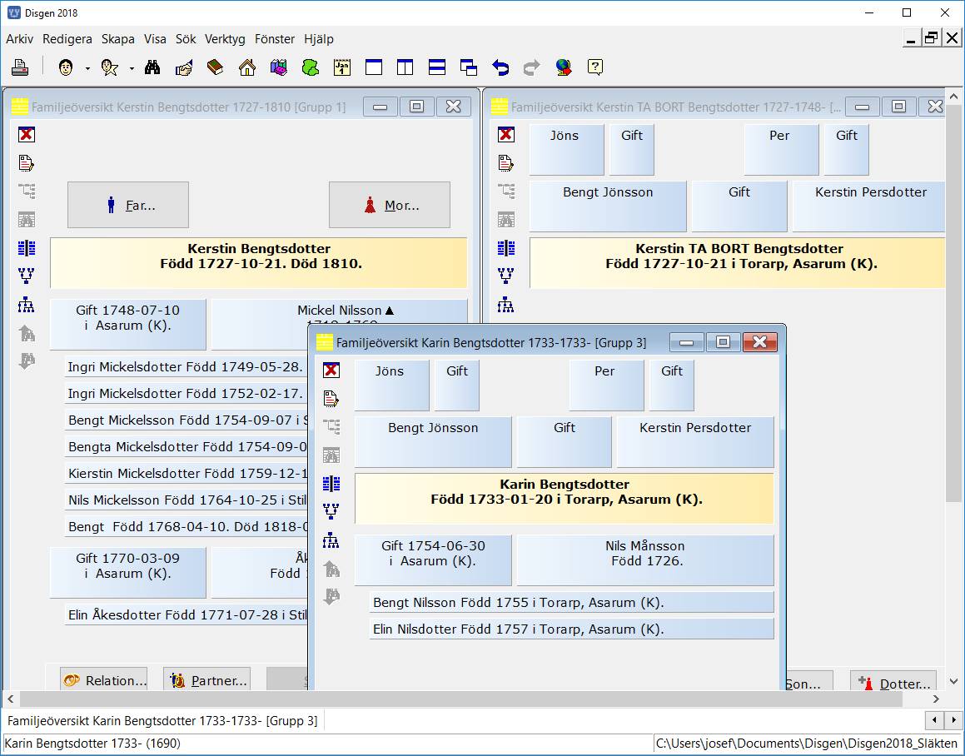
Task: Open the Redigera menu
Action: click(x=67, y=39)
